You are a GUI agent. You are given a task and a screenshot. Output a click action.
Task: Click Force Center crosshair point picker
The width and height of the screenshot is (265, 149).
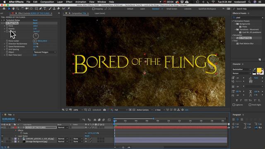(x=35, y=41)
